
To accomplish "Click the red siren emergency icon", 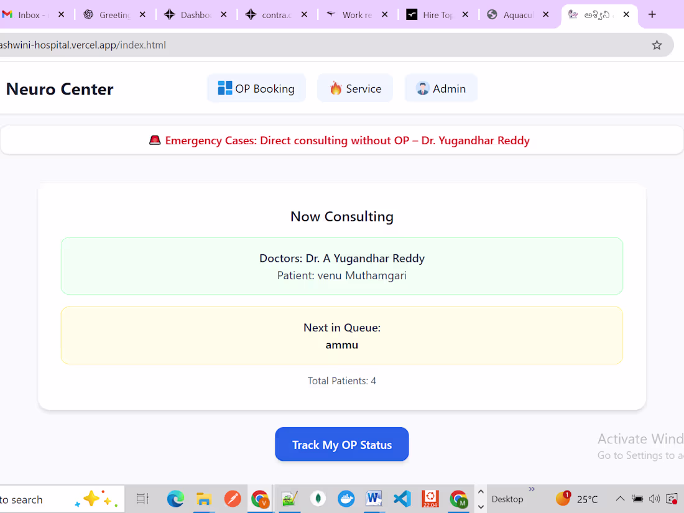I will 155,141.
